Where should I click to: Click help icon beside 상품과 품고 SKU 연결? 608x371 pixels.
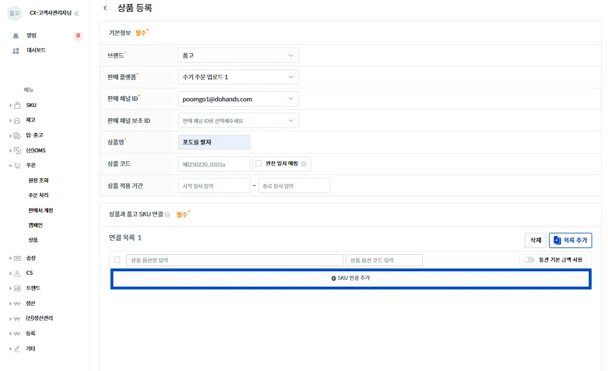pyautogui.click(x=167, y=214)
